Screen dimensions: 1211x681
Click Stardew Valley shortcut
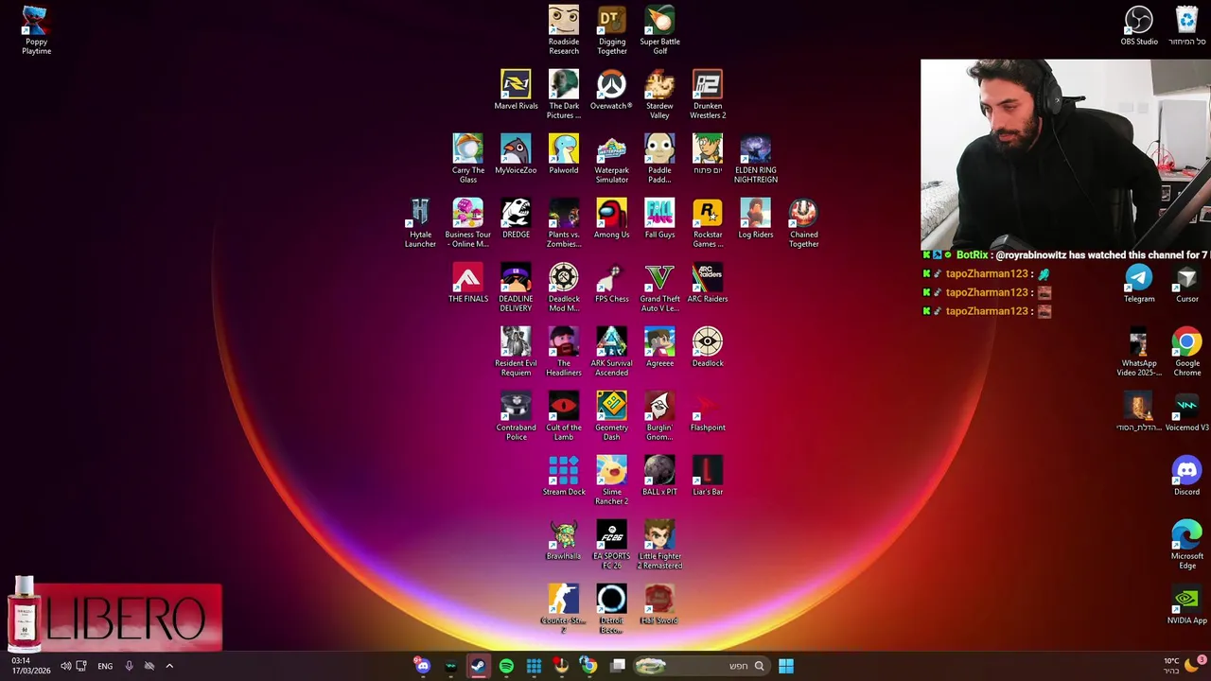pos(660,95)
